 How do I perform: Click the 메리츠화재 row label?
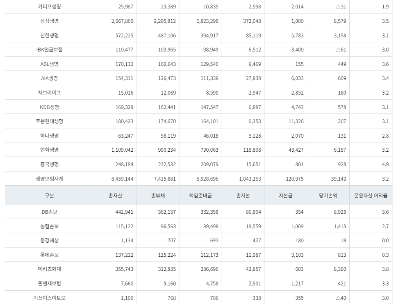tap(49, 269)
